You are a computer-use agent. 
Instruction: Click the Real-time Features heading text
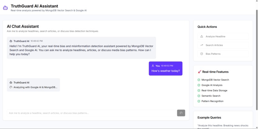coord(215,72)
